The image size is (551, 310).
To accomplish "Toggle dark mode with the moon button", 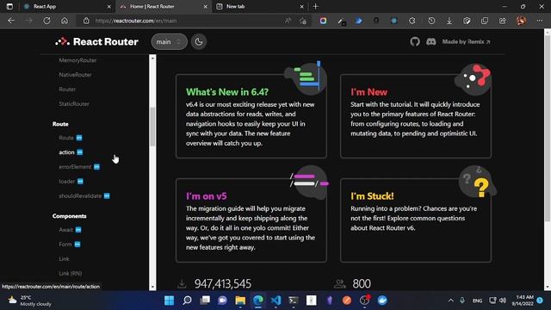I will 199,42.
